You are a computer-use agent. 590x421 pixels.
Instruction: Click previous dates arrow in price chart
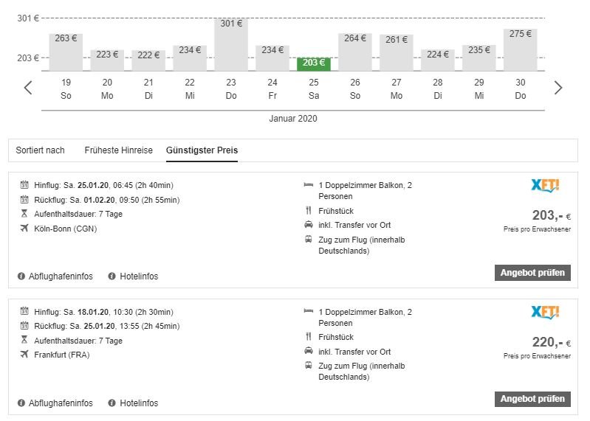pyautogui.click(x=28, y=88)
